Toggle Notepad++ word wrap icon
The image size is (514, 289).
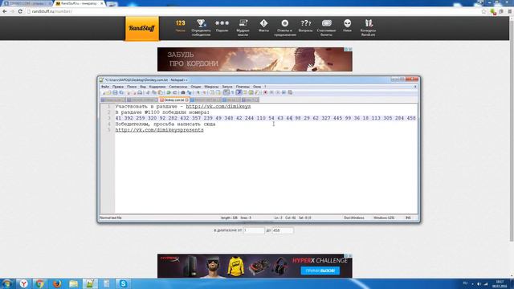226,93
